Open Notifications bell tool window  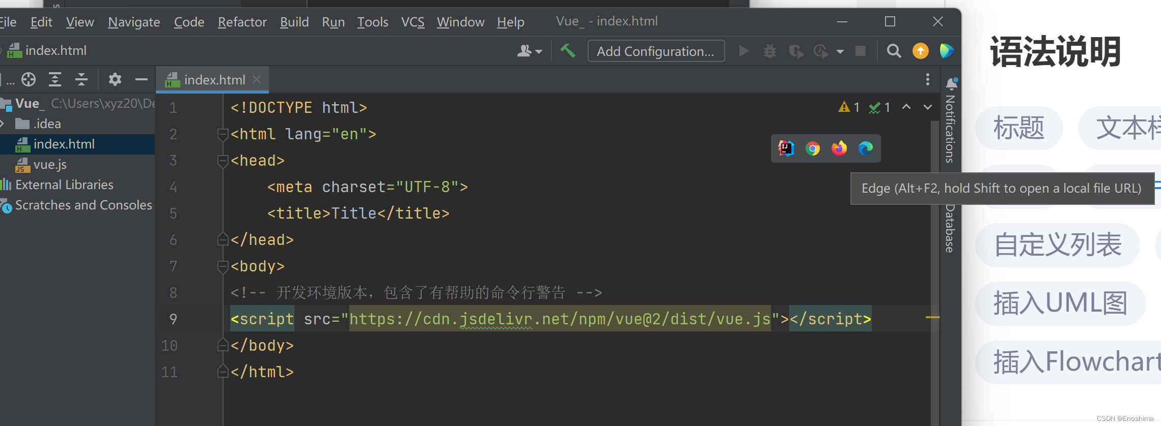[x=951, y=83]
